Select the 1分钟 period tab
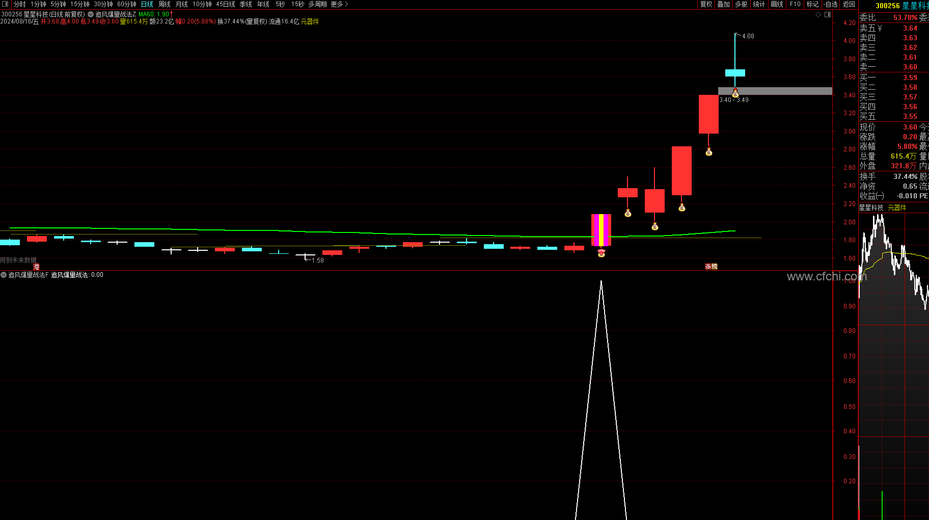929x520 pixels. (38, 4)
